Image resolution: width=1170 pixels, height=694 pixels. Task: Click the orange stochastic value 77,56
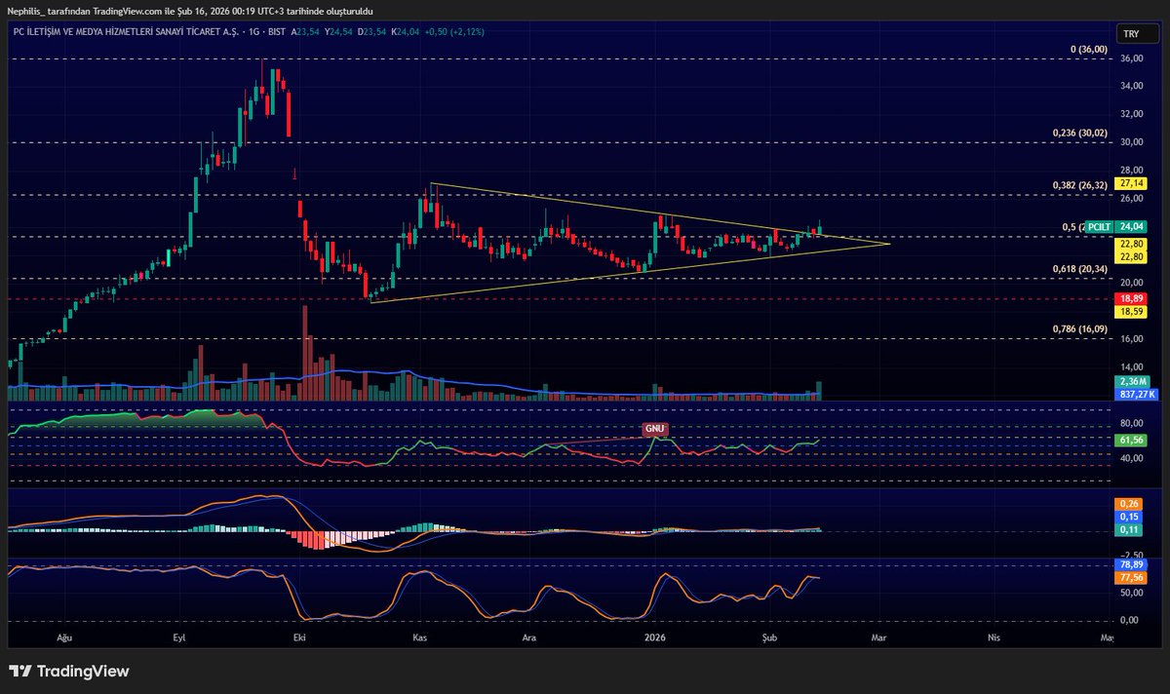tap(1132, 577)
